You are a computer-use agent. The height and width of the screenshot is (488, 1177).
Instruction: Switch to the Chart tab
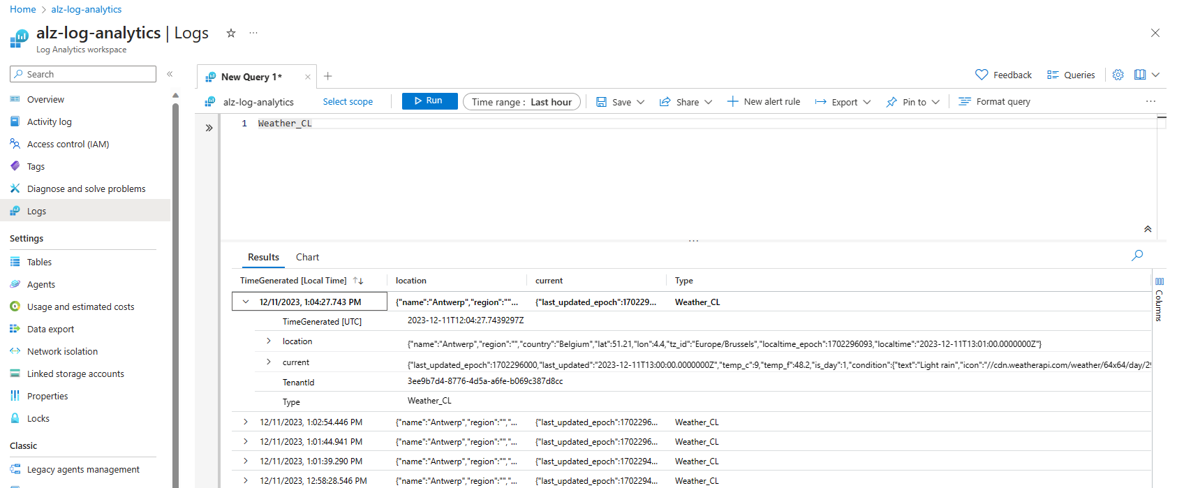pyautogui.click(x=307, y=257)
